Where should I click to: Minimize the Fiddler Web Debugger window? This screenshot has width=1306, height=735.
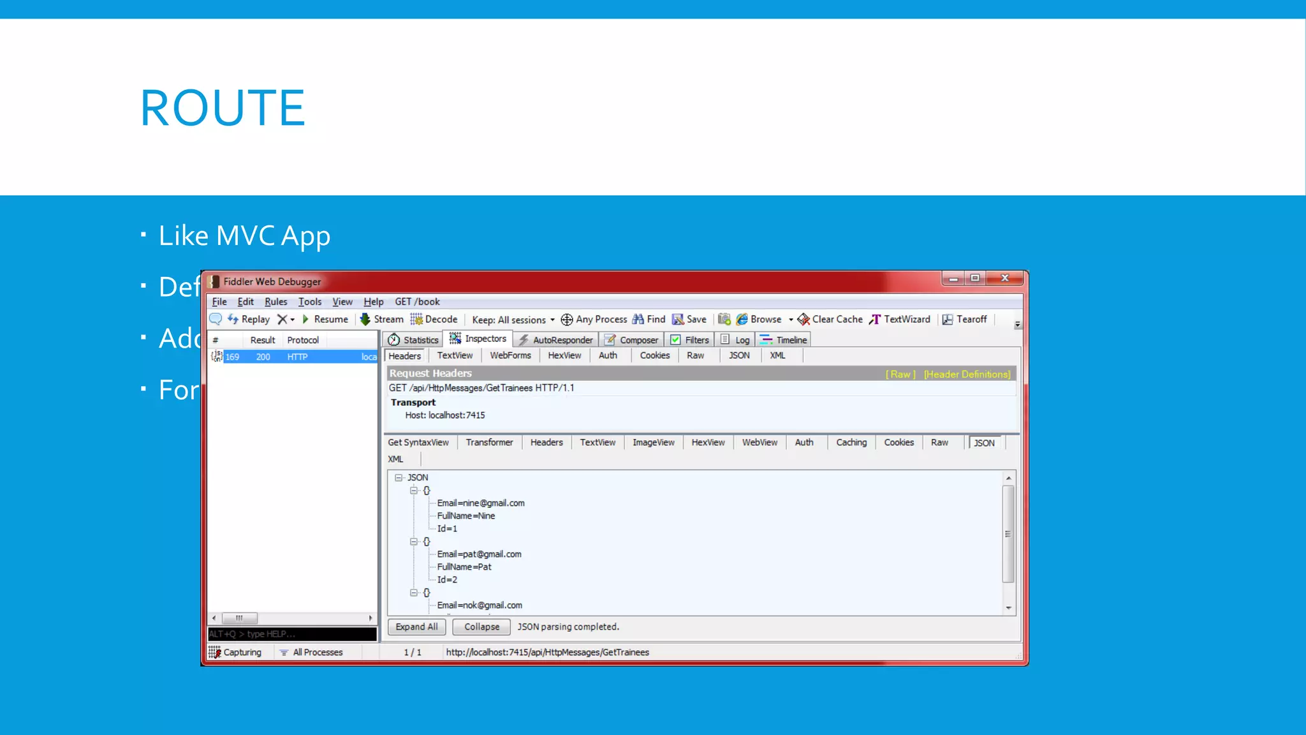point(953,278)
